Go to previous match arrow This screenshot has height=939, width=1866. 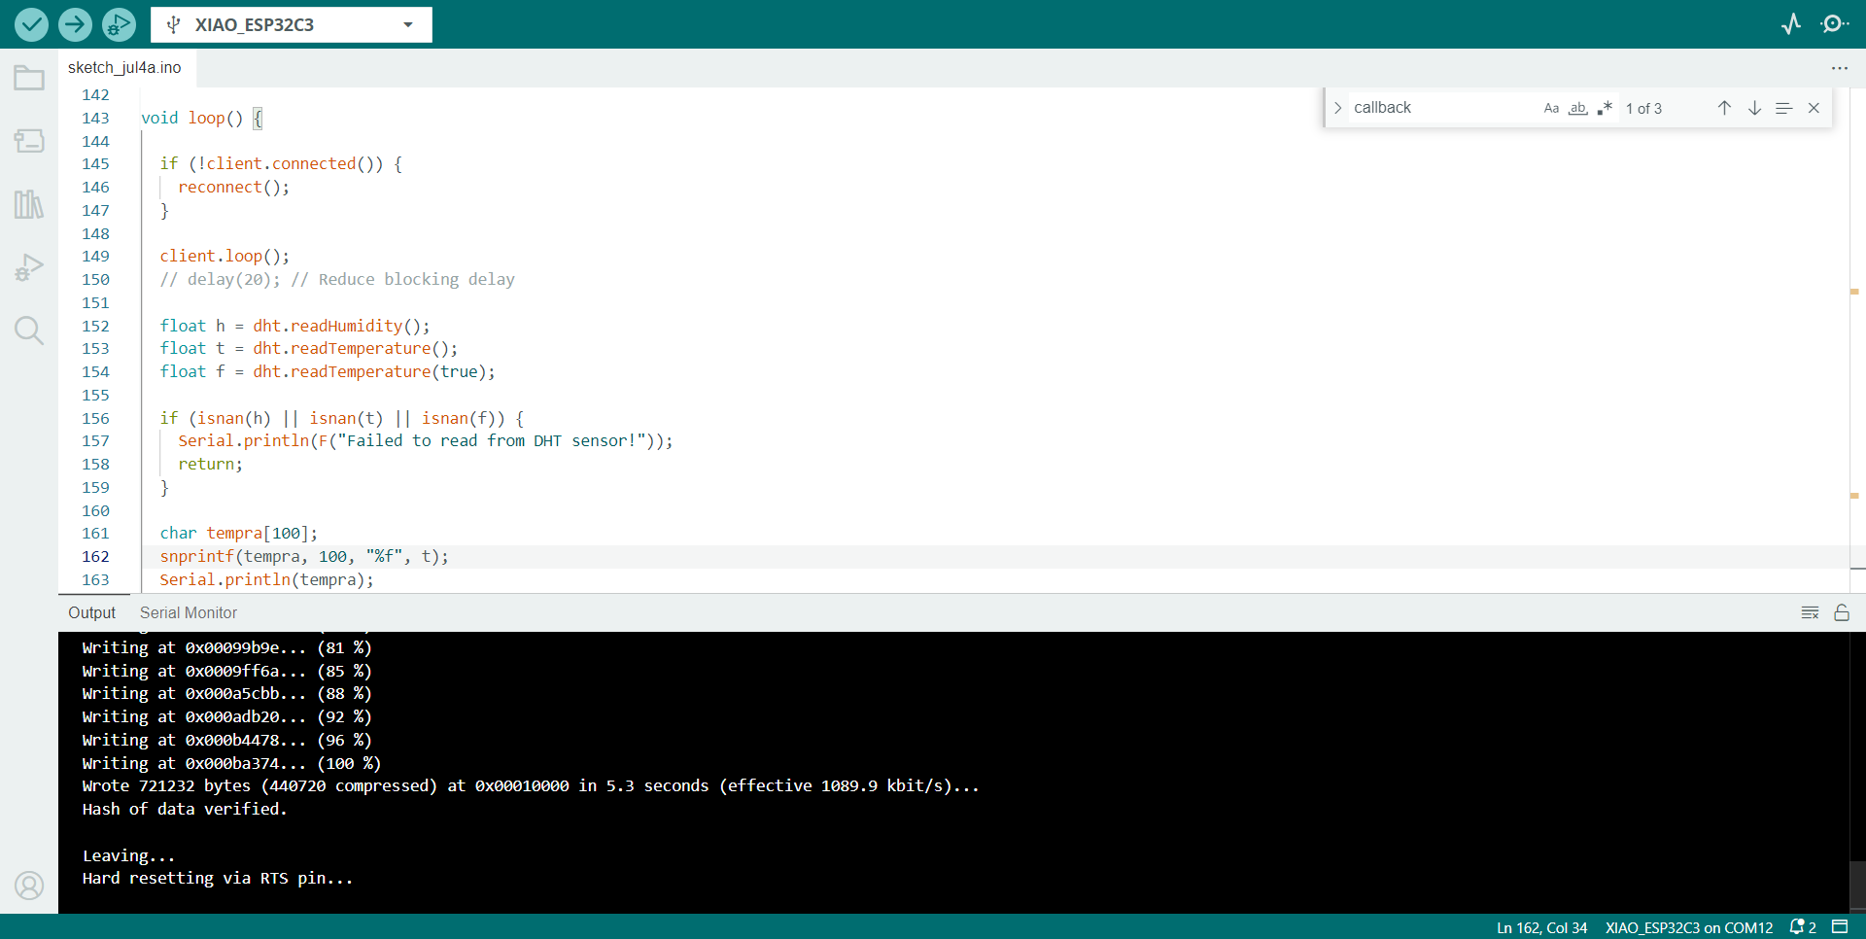1724,108
